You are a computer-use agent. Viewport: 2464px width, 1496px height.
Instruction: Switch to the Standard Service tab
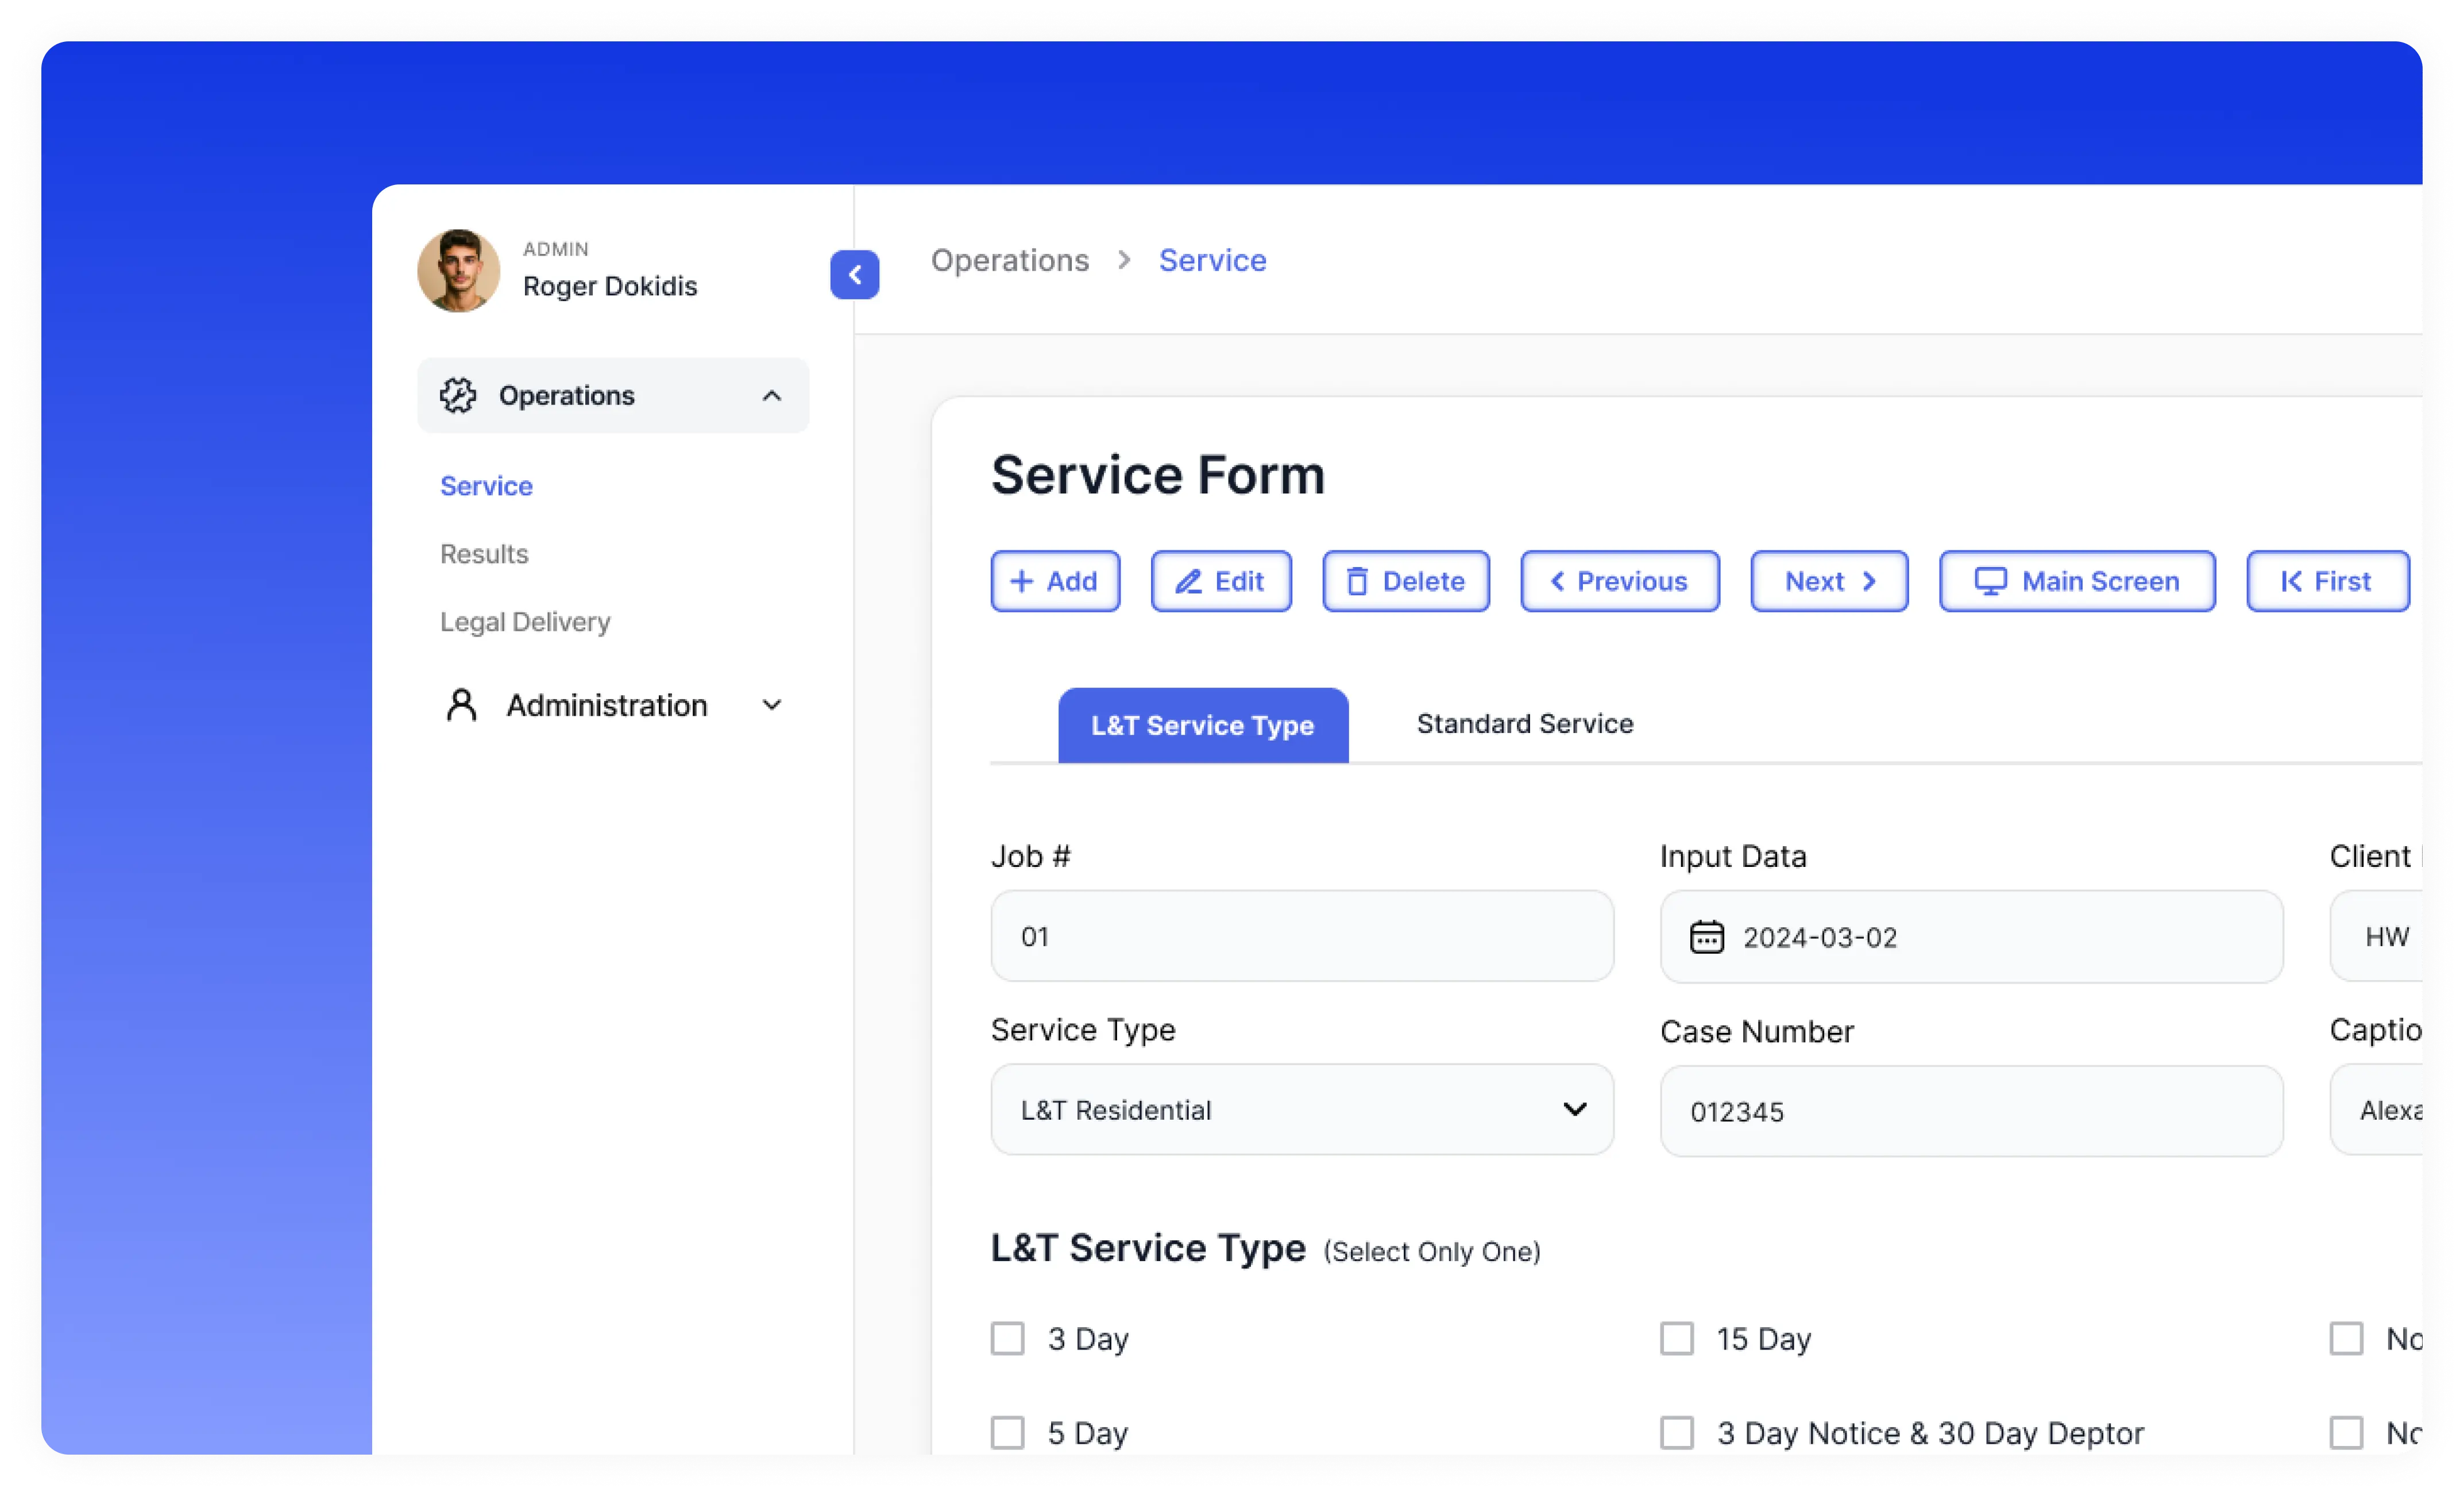pyautogui.click(x=1523, y=724)
